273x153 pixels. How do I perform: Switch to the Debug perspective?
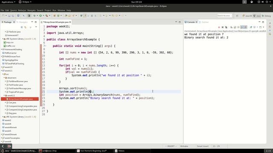point(266,16)
